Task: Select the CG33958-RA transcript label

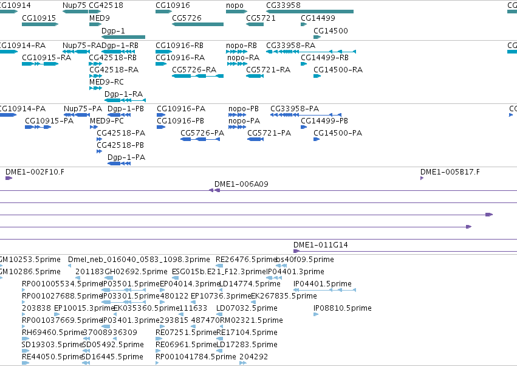Action: (291, 46)
